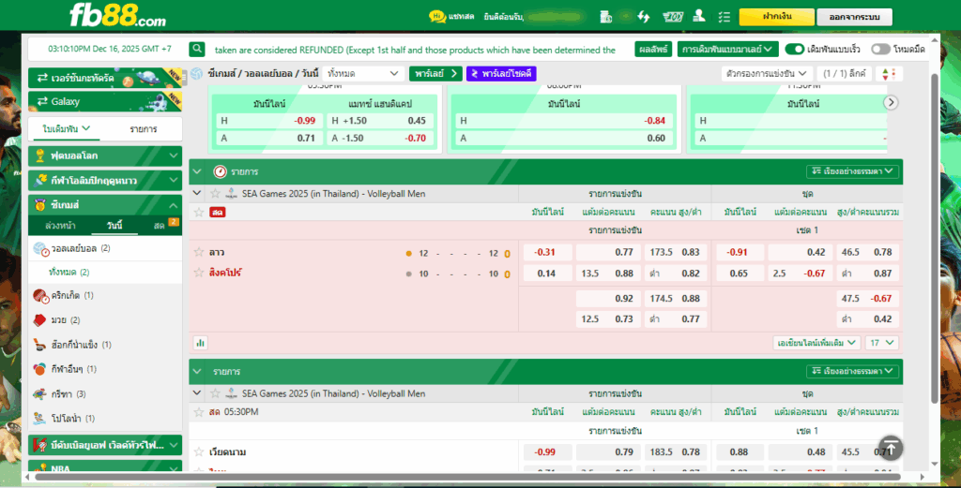
Task: Click the account statement icon in header
Action: tap(605, 17)
